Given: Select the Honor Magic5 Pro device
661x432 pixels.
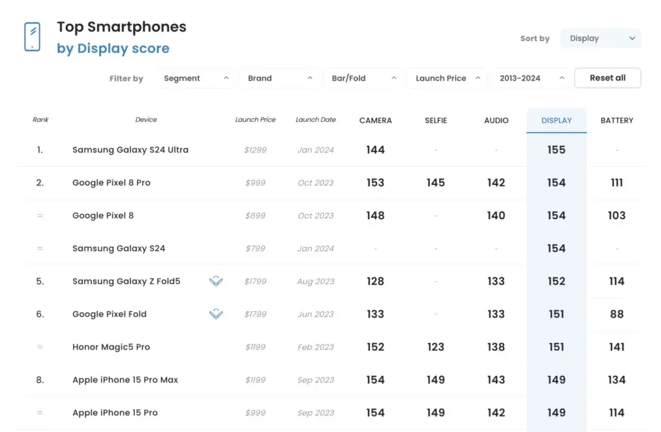Looking at the screenshot, I should click(111, 347).
